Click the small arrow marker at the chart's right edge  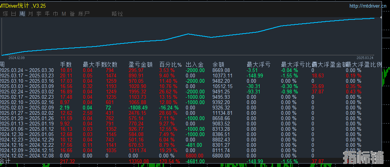[381, 18]
